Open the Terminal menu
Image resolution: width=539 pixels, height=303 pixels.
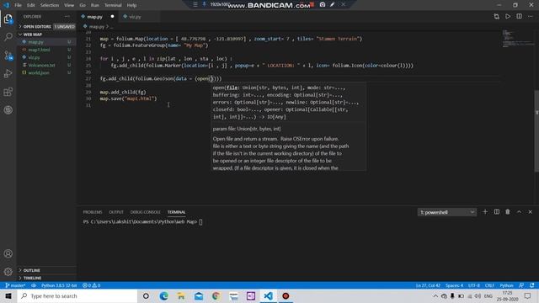[113, 5]
